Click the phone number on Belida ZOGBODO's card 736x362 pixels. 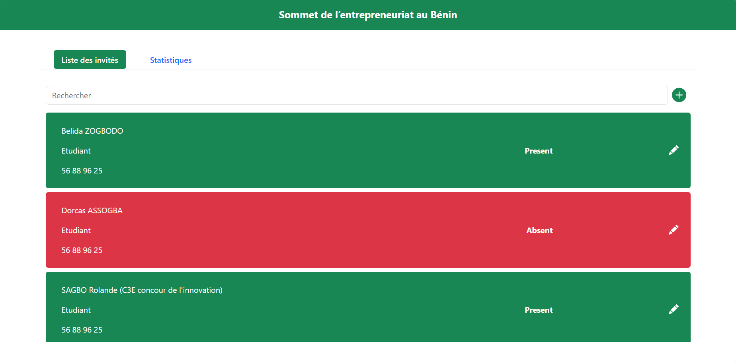(x=82, y=171)
